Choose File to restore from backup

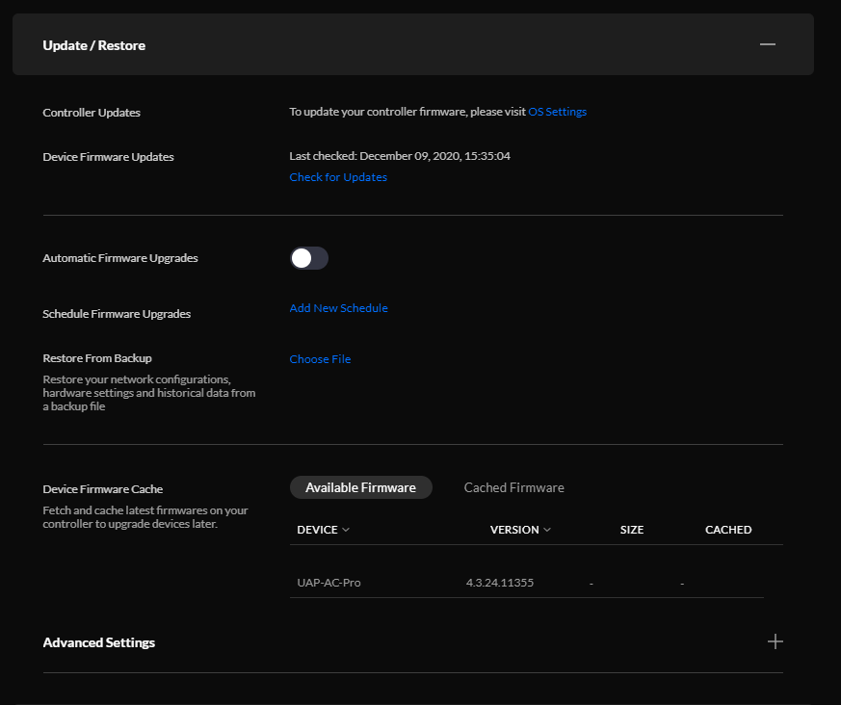point(320,359)
